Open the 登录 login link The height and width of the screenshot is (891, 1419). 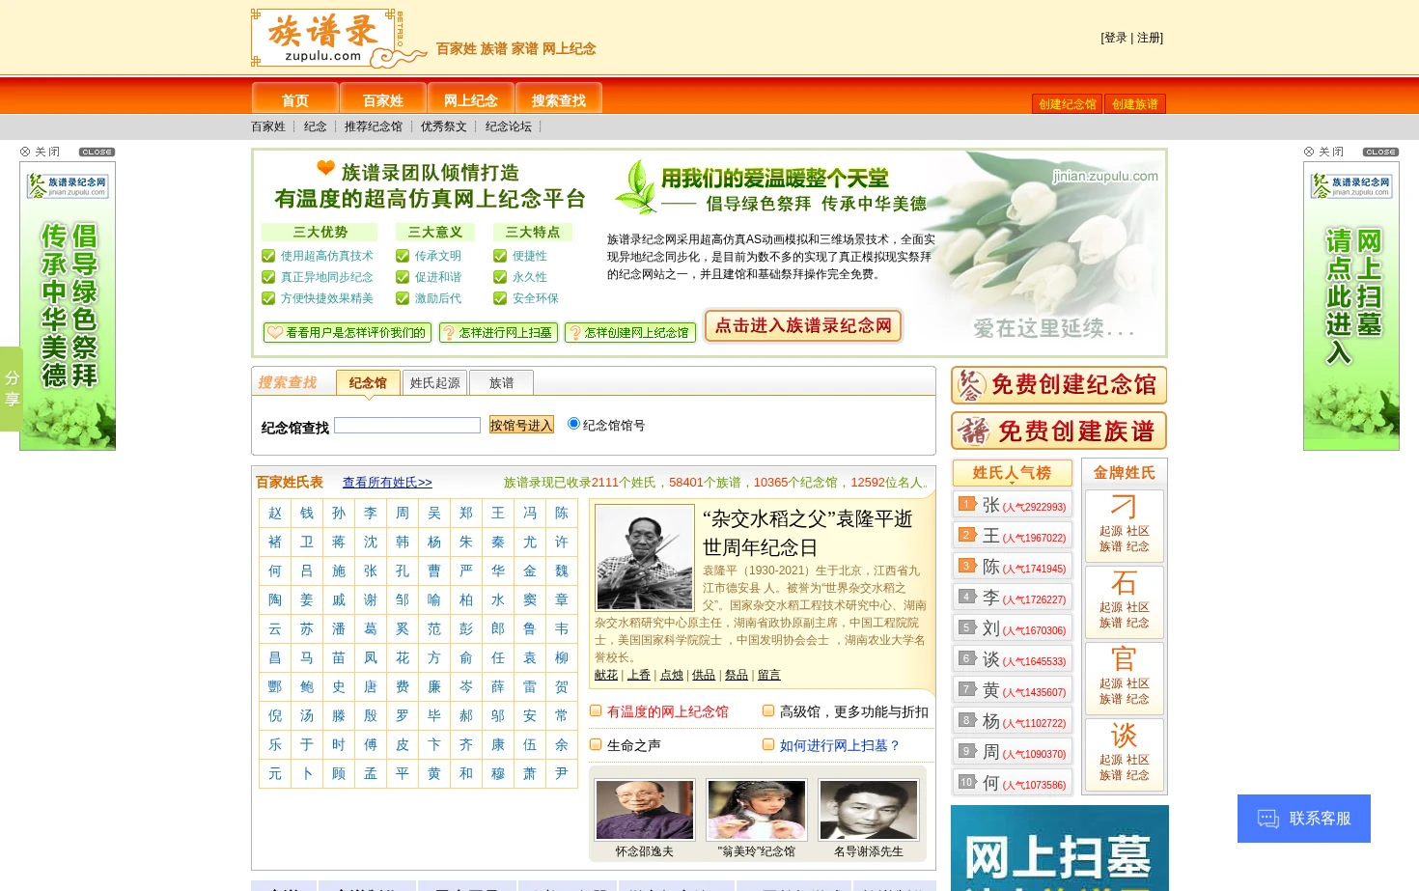coord(1115,38)
